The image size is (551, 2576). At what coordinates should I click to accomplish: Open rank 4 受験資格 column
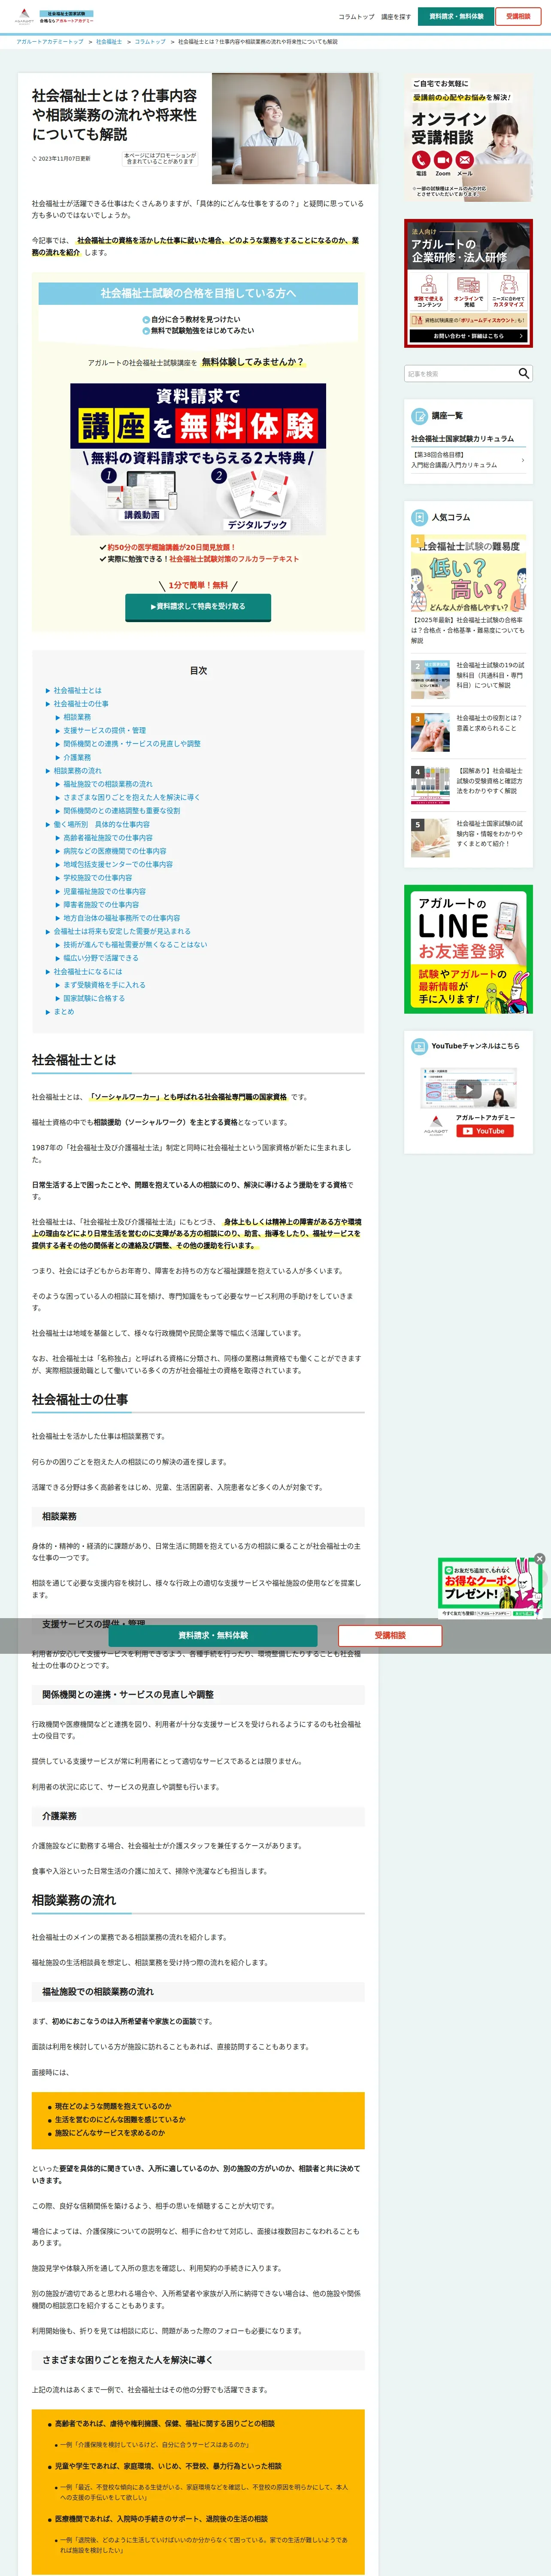(468, 784)
